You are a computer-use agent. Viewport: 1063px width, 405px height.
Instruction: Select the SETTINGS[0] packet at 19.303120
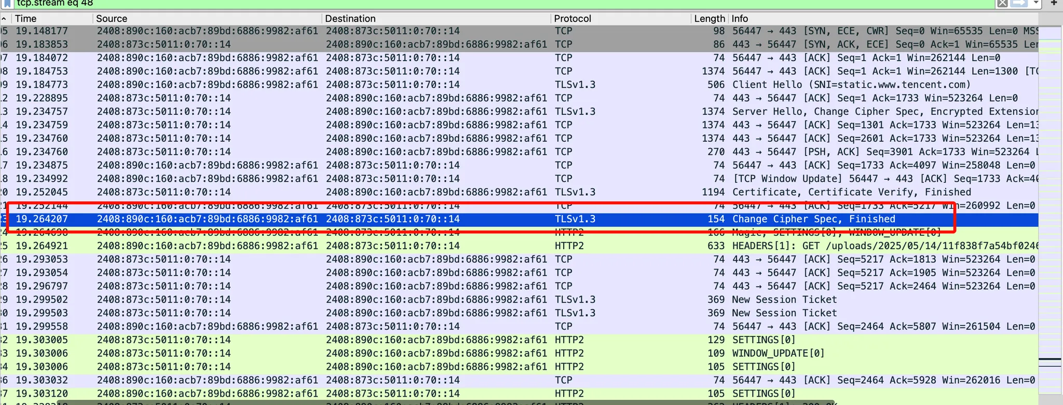point(519,394)
